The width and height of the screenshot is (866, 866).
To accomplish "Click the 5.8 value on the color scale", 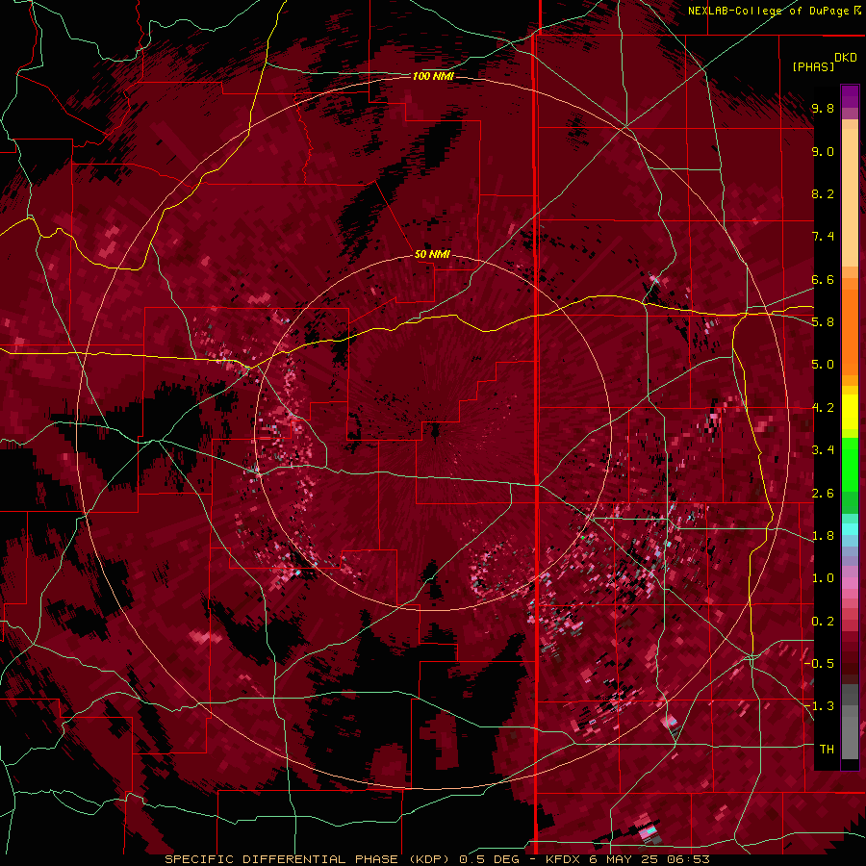I will coord(823,322).
